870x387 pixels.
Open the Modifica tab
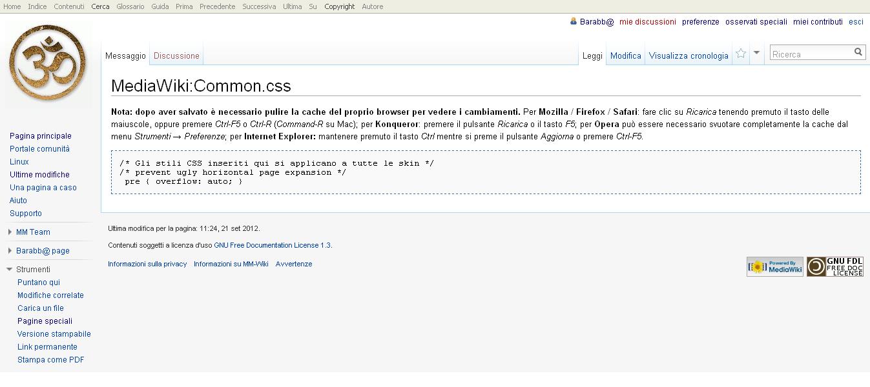(625, 56)
